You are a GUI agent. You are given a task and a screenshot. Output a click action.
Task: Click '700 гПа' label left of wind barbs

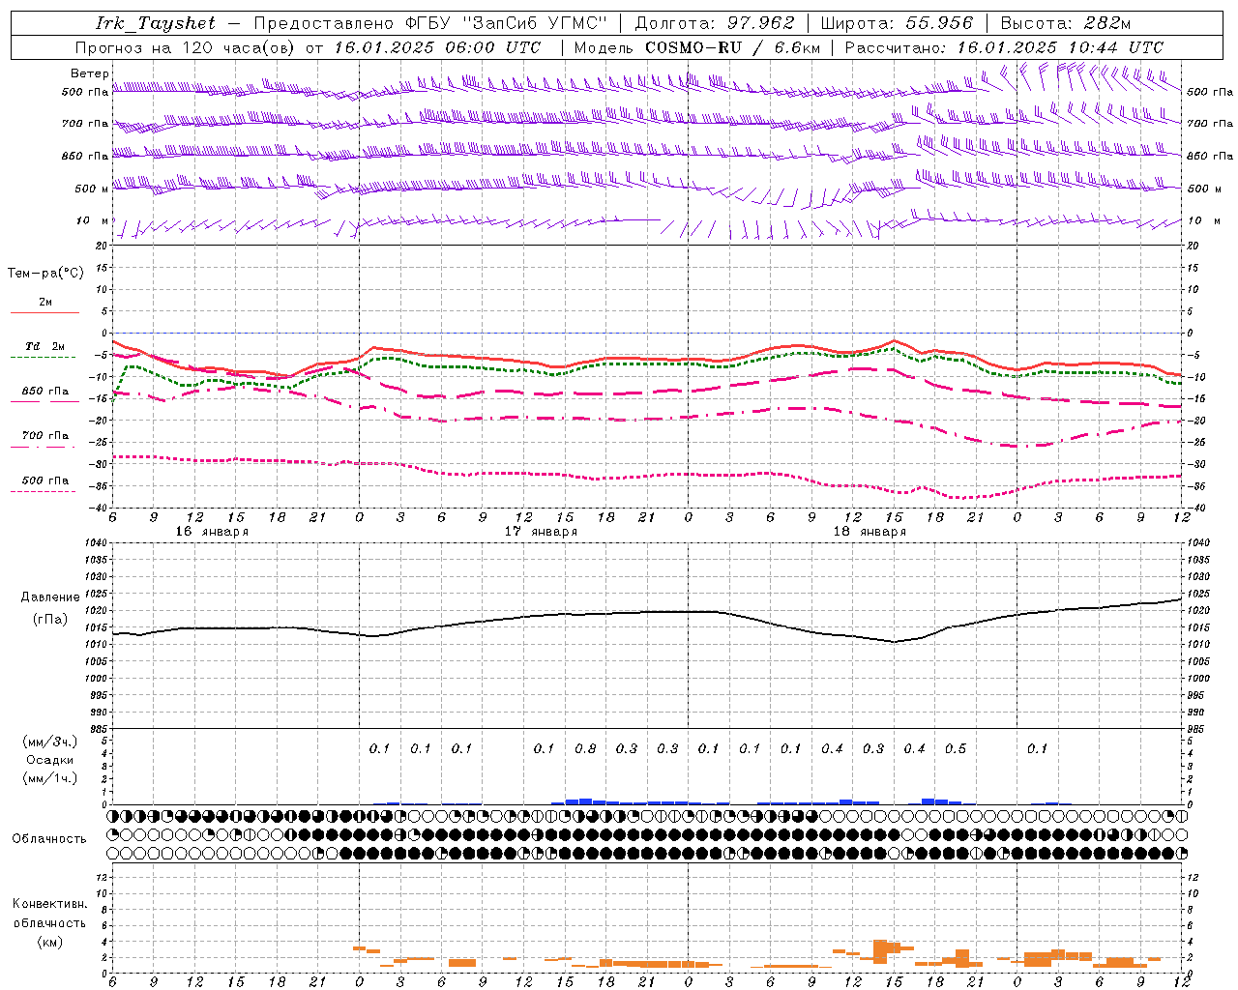pyautogui.click(x=85, y=124)
